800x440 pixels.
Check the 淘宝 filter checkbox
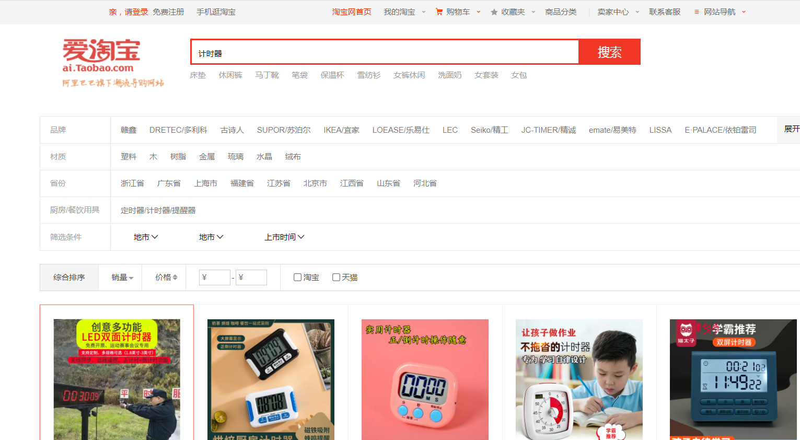pyautogui.click(x=297, y=277)
